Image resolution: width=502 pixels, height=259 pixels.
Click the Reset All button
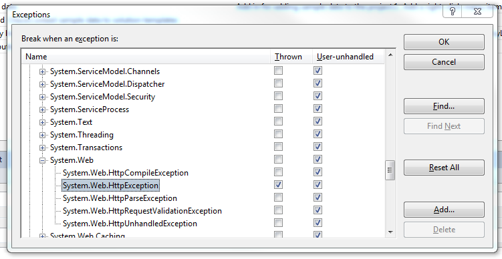pyautogui.click(x=444, y=168)
